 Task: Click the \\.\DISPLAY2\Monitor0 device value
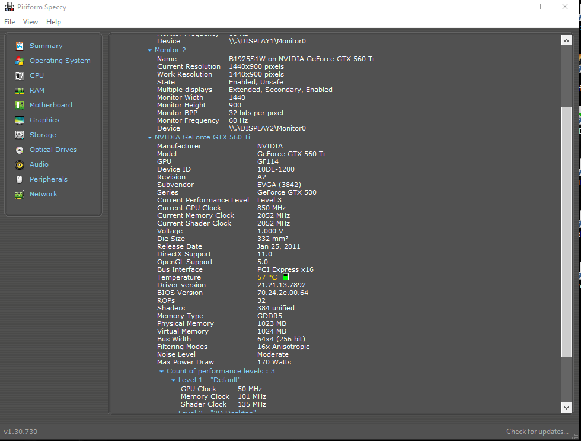pos(267,128)
